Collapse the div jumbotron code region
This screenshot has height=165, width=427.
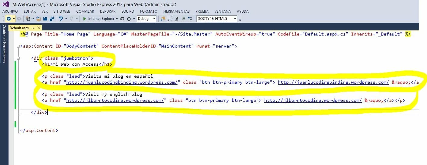pyautogui.click(x=18, y=58)
